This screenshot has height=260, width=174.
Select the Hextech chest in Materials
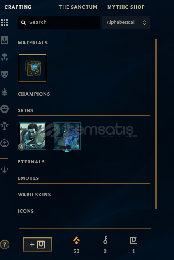pyautogui.click(x=32, y=68)
